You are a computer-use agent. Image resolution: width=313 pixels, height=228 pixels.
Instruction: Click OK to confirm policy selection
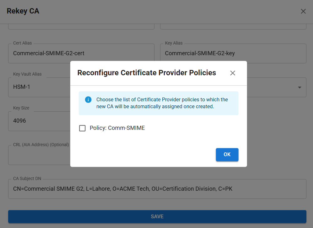(x=227, y=154)
